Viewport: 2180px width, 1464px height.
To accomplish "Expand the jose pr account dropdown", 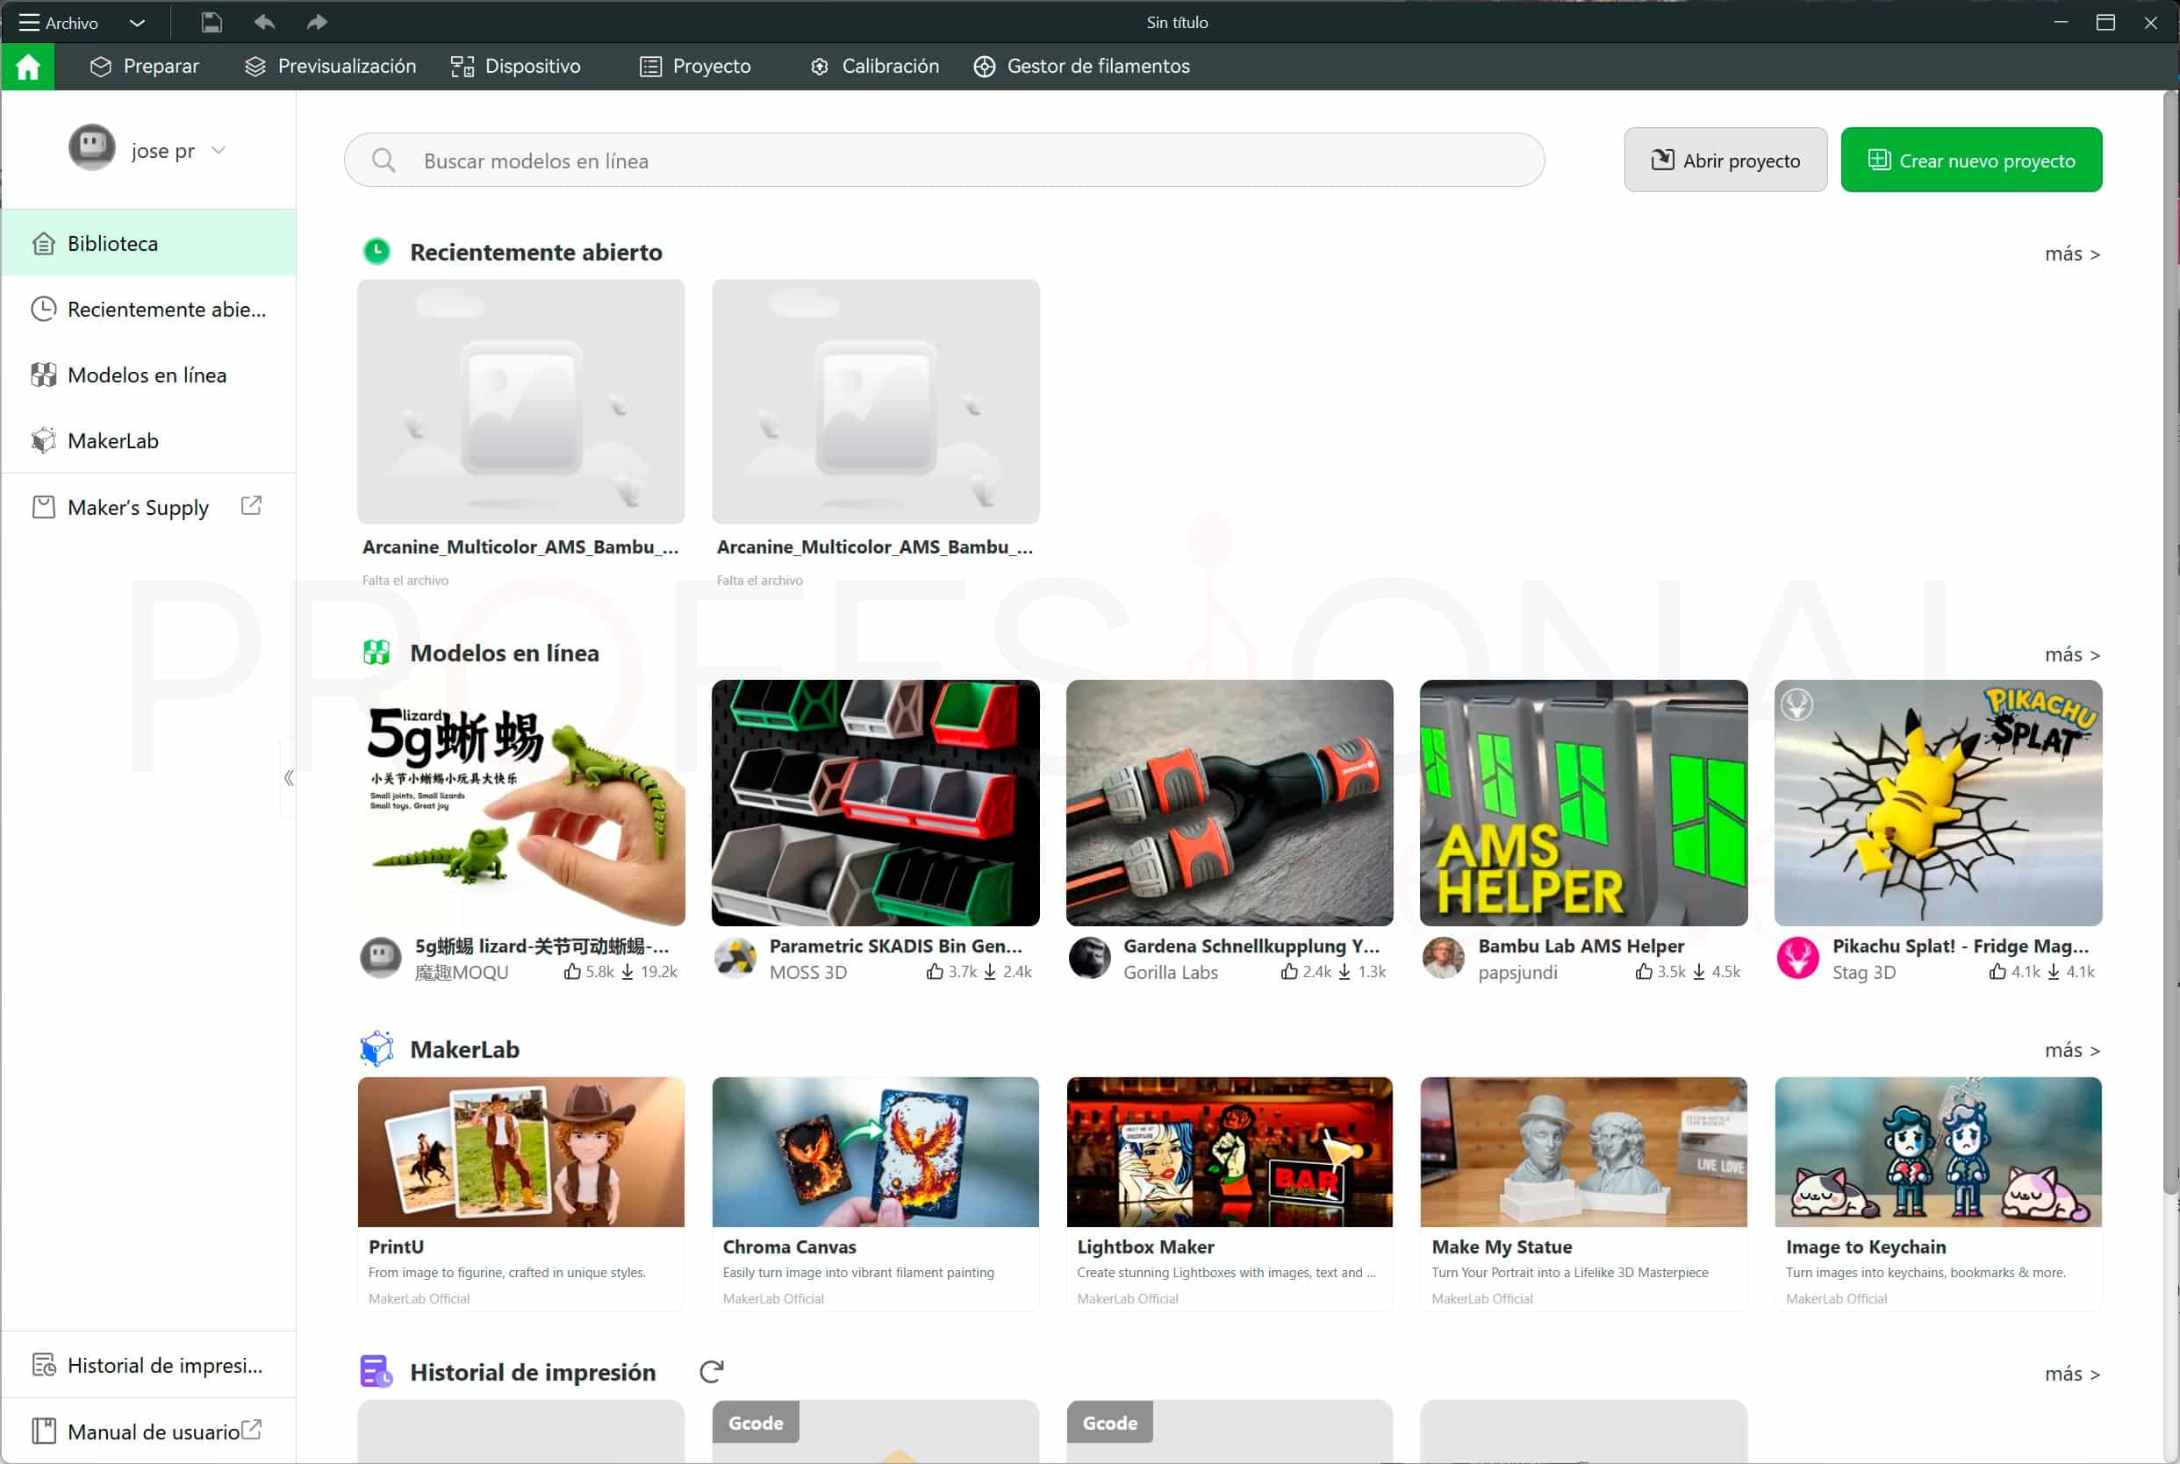I will 219,149.
